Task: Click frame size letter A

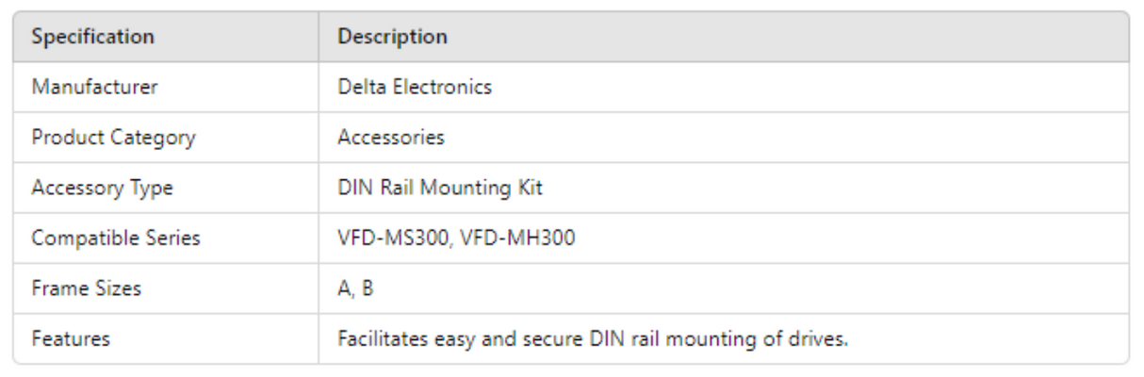Action: (x=344, y=288)
